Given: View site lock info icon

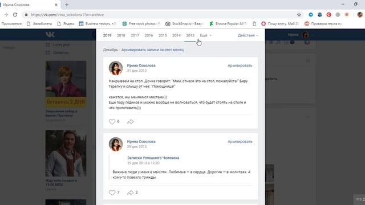Looking at the screenshot, I should click(26, 15).
